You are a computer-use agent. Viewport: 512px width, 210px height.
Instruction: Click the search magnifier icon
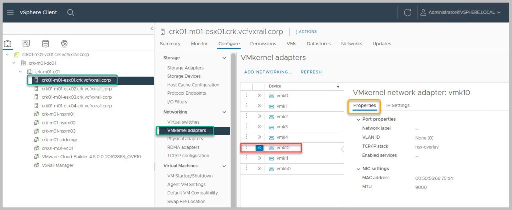pos(71,12)
